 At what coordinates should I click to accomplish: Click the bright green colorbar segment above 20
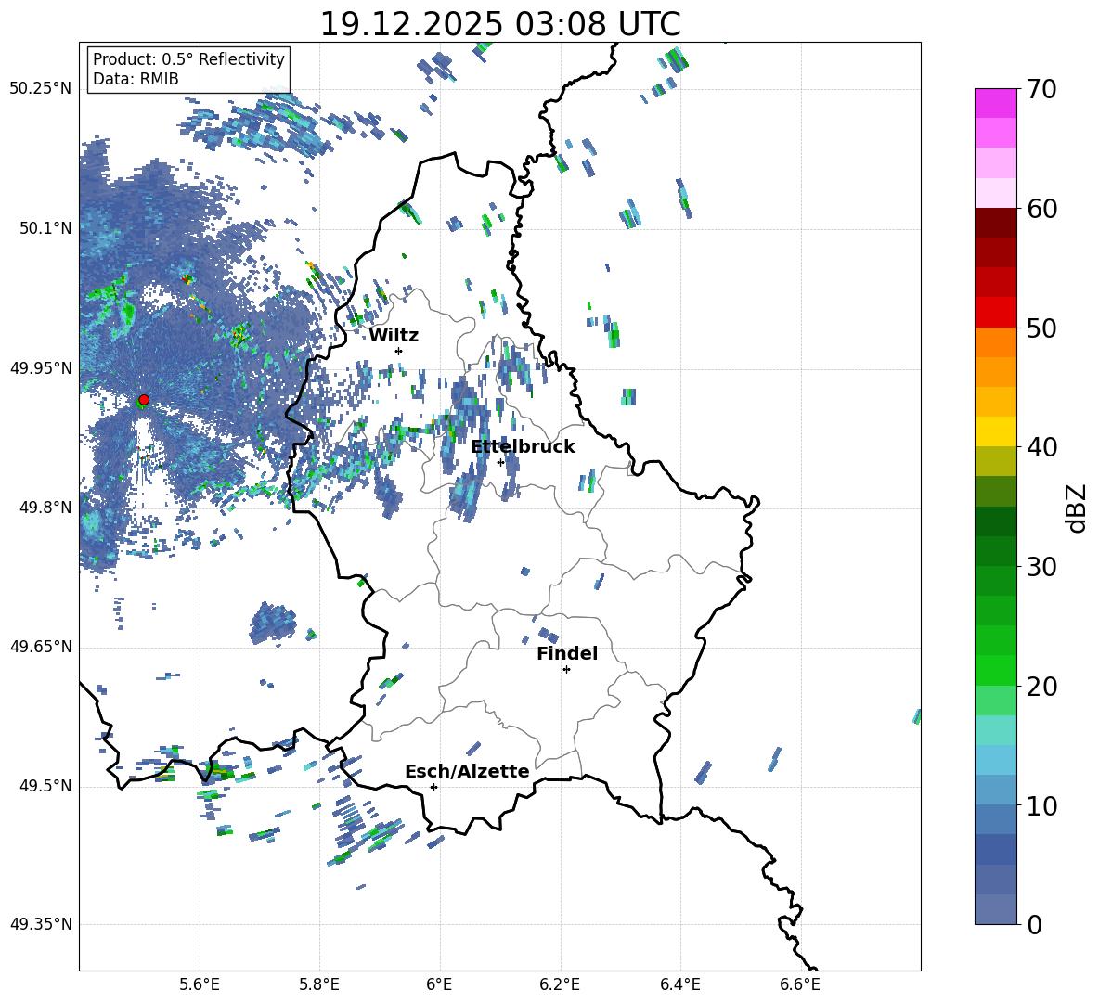pos(996,670)
